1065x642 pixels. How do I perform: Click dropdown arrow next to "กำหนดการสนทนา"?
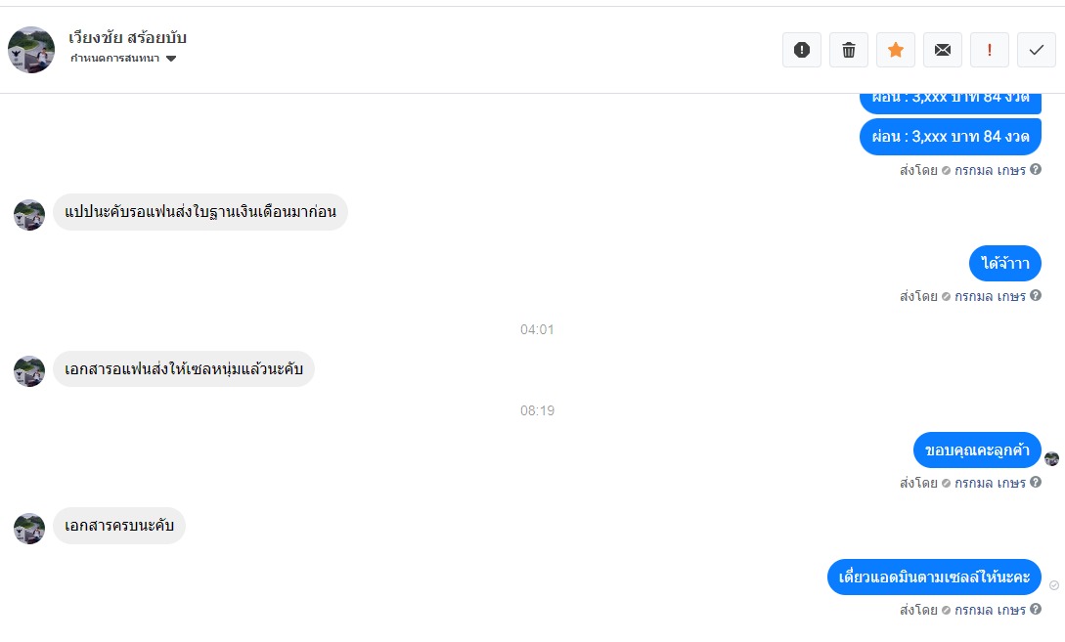coord(171,59)
